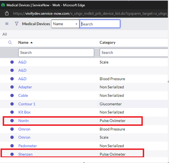Viewport: 169px width, 163px height.
Task: Click Blood Pressure cell in A&D row
Action: click(112, 79)
